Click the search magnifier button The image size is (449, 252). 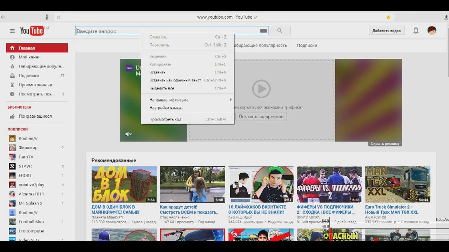tap(280, 31)
